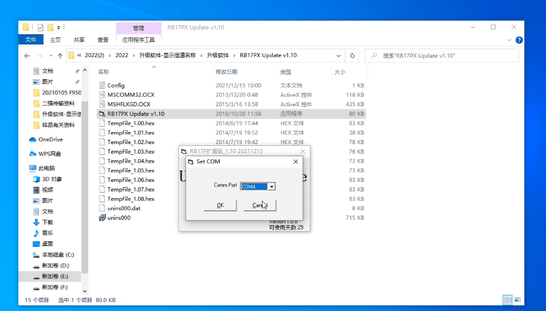Select the OneDrive icon in sidebar
Image resolution: width=546 pixels, height=311 pixels.
tap(33, 139)
